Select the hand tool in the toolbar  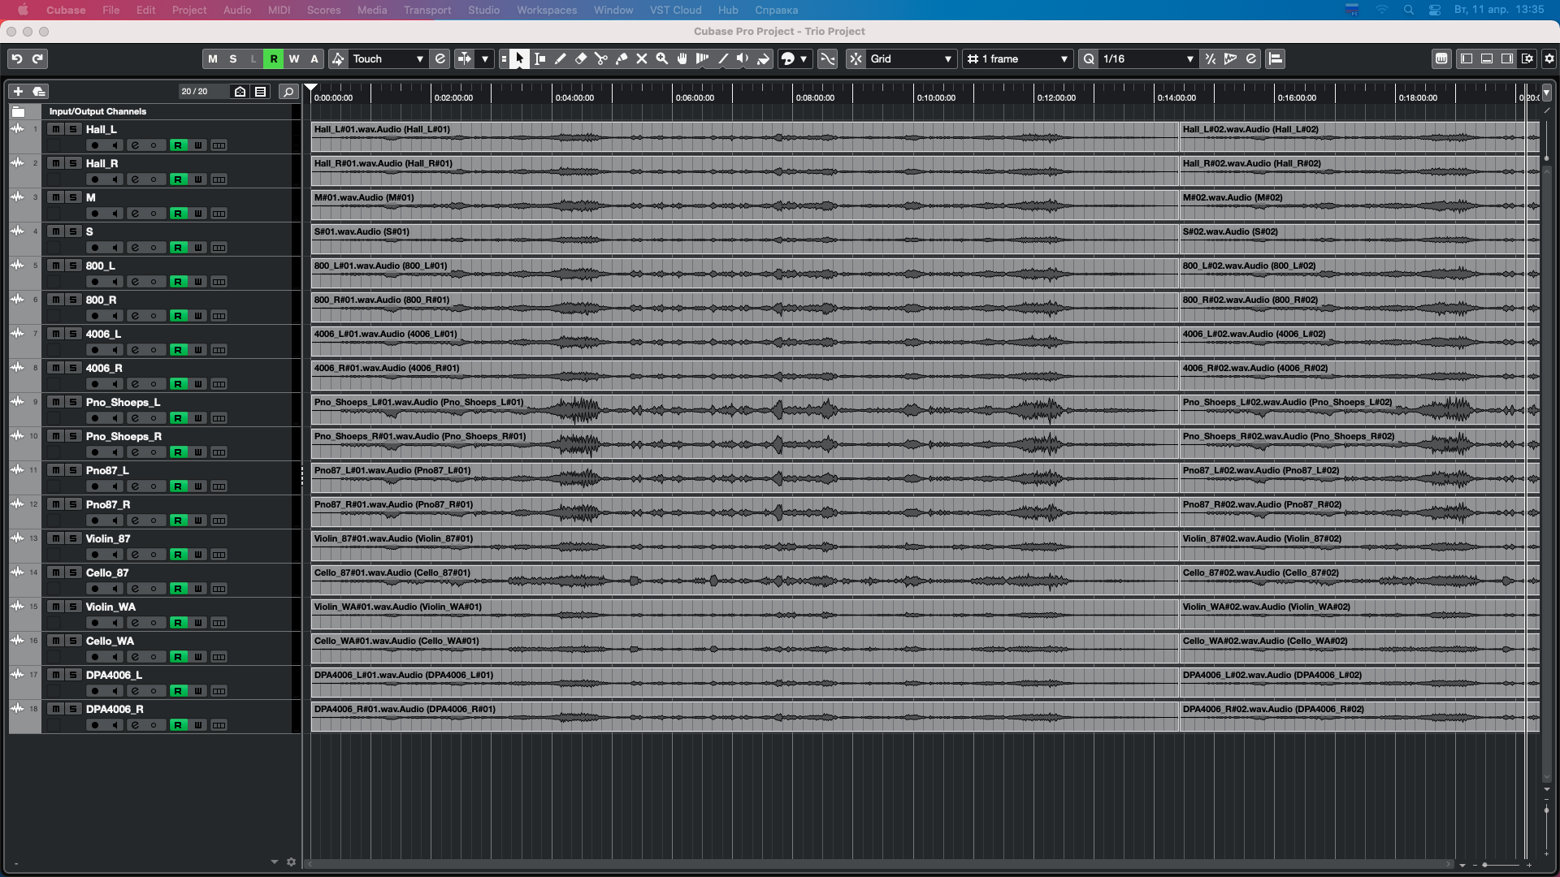(682, 58)
